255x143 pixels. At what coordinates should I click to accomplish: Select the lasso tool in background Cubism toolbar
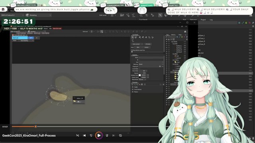[x=166, y=15]
